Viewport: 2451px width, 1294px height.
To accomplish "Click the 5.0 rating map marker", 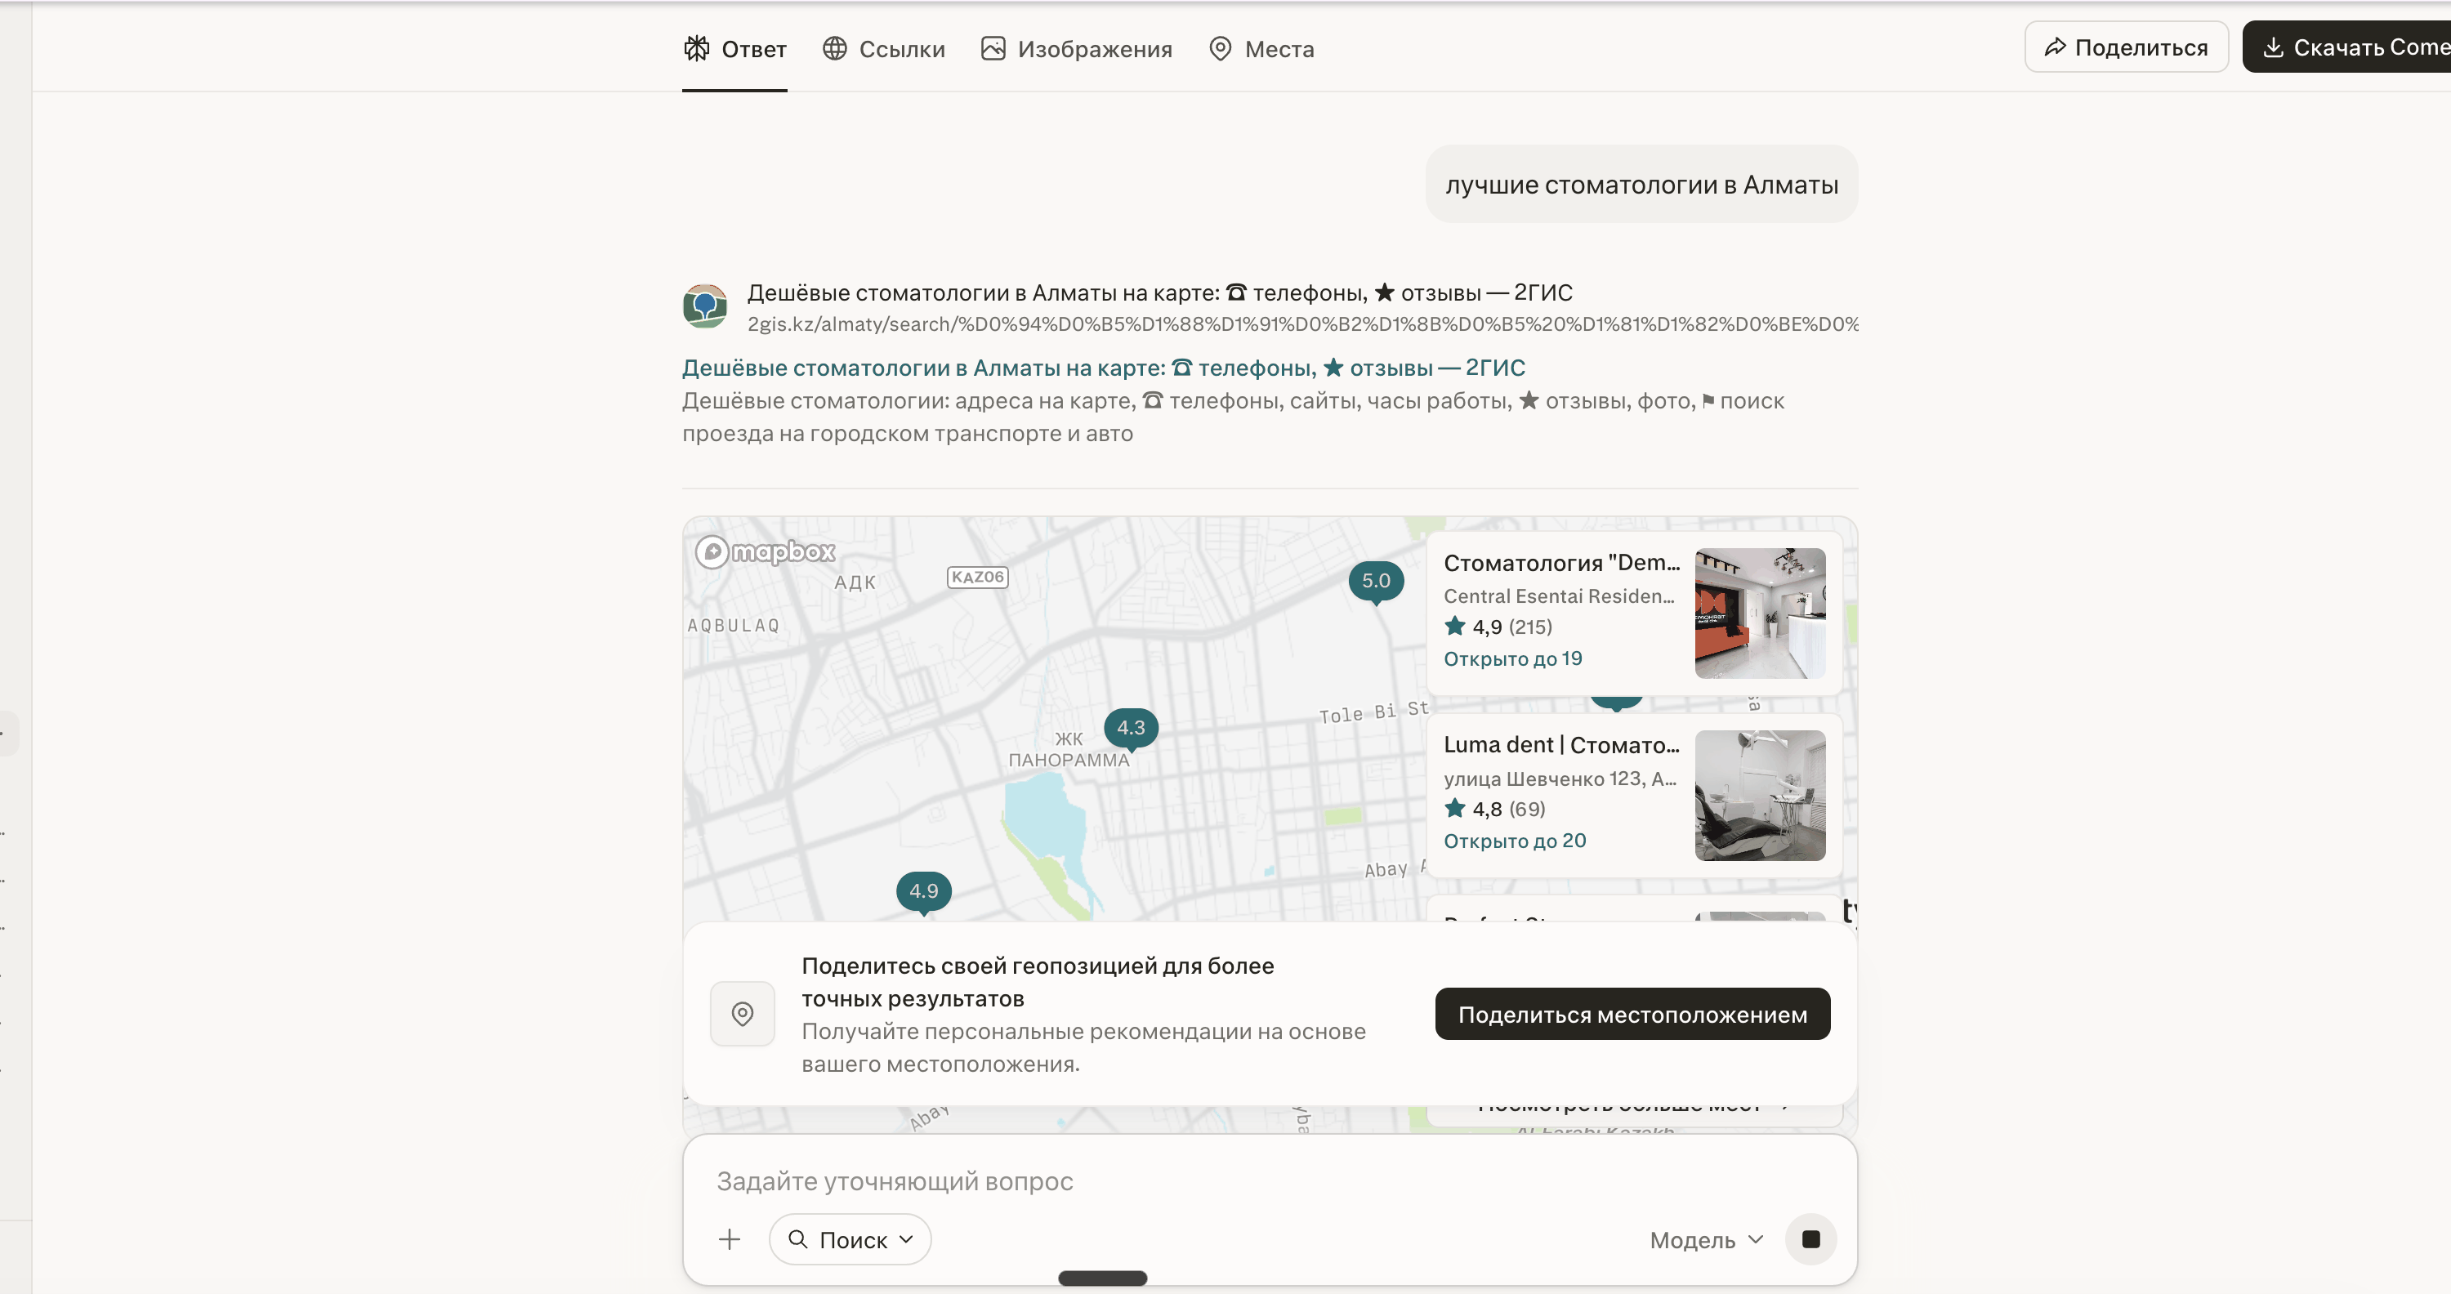I will (1376, 582).
